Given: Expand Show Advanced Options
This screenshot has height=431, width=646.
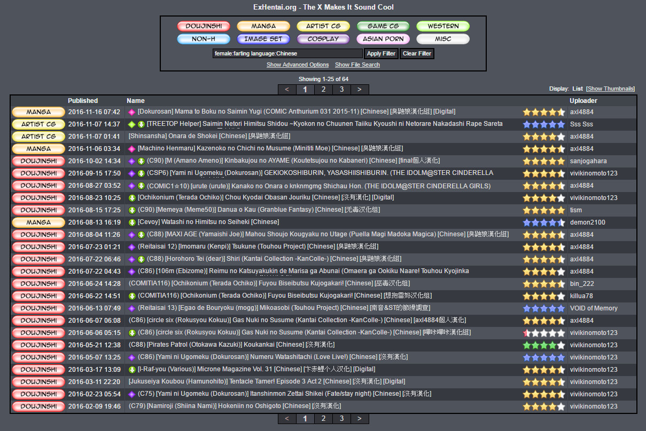Looking at the screenshot, I should tap(298, 65).
